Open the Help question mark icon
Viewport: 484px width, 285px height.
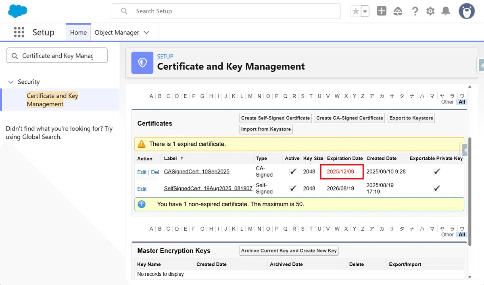(x=415, y=11)
